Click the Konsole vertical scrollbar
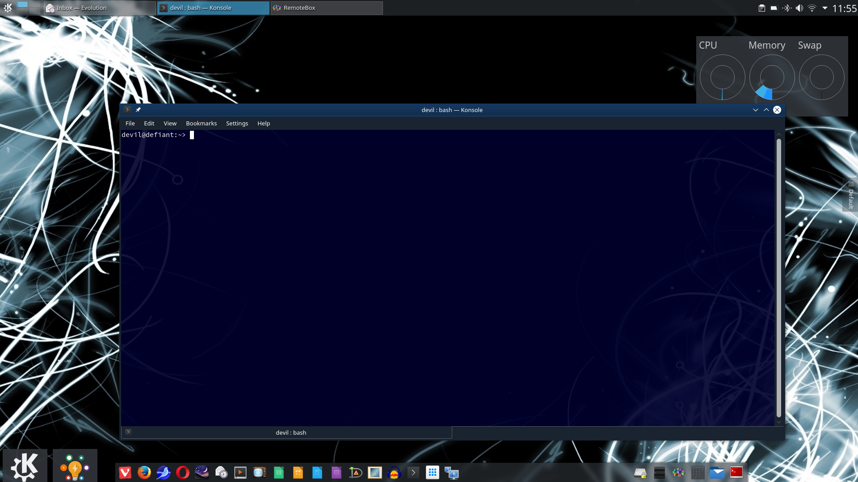Viewport: 858px width, 482px height. tap(778, 277)
